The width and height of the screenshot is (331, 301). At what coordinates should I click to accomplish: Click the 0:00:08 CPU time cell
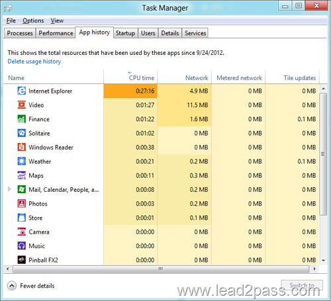tap(130, 189)
